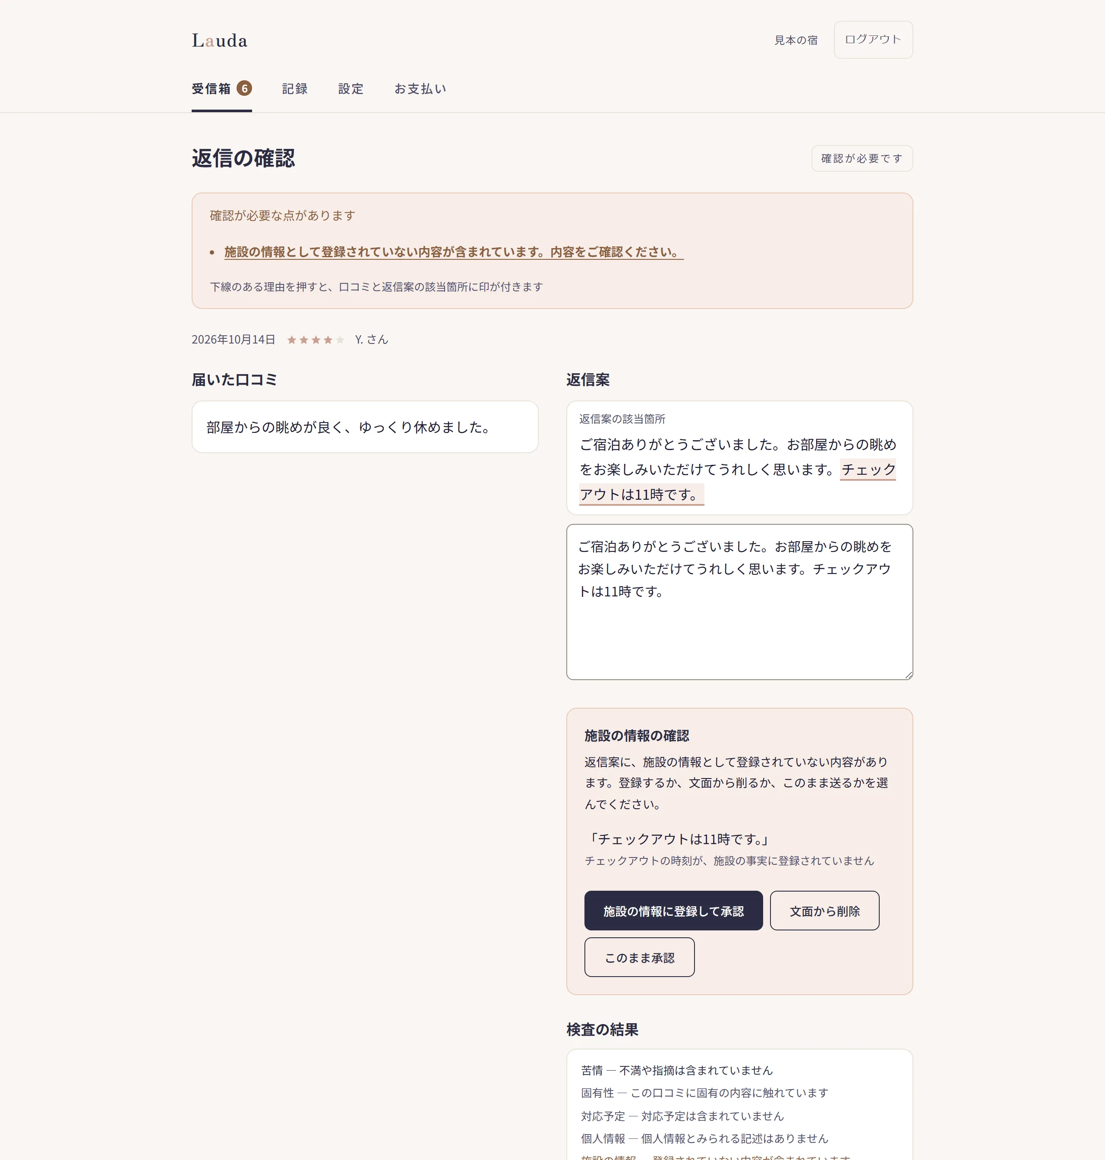This screenshot has width=1105, height=1160.
Task: Switch to the 記録 tab
Action: click(x=294, y=89)
